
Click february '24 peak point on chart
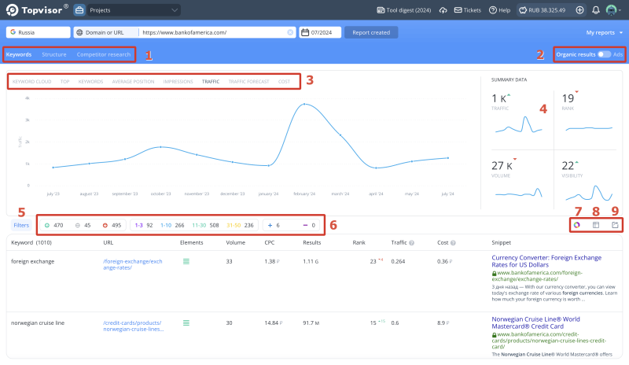[x=304, y=104]
